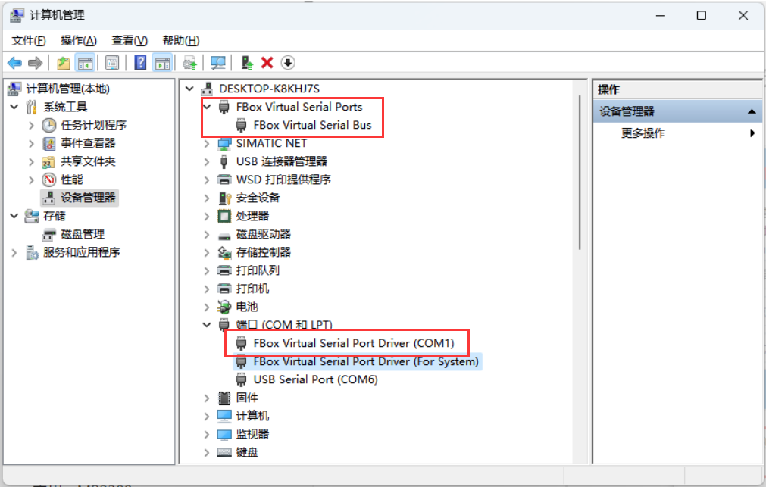Click the blue Back arrow in toolbar
766x487 pixels.
pyautogui.click(x=14, y=63)
